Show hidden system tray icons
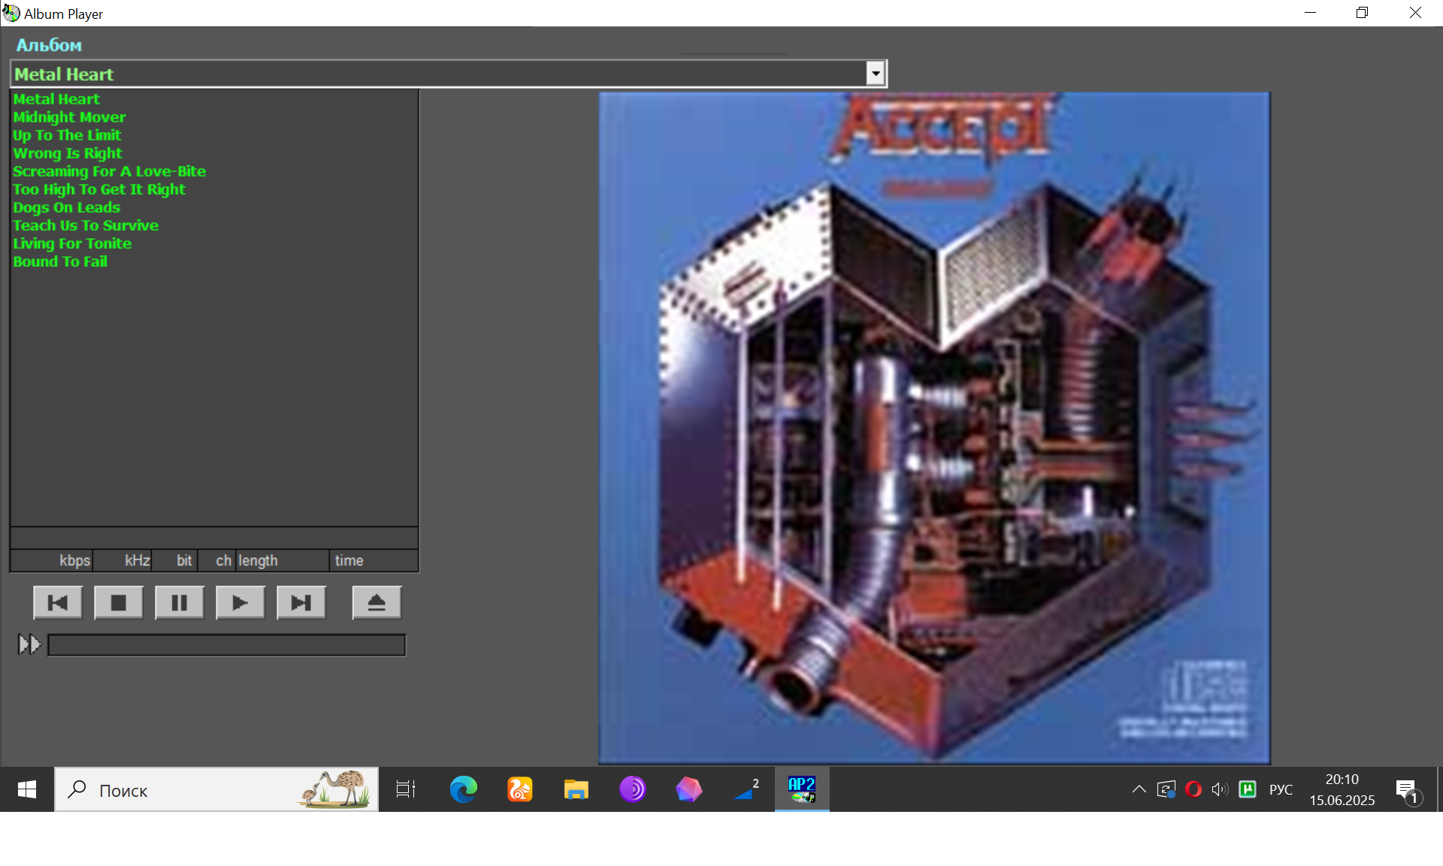The width and height of the screenshot is (1443, 866). [1139, 789]
